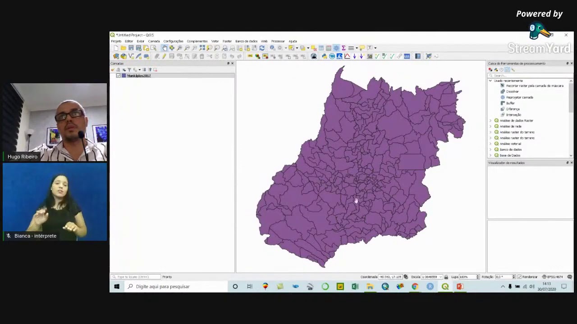Click Windows search box Digite aqui para pesquisar
This screenshot has height=324, width=577.
[176, 286]
